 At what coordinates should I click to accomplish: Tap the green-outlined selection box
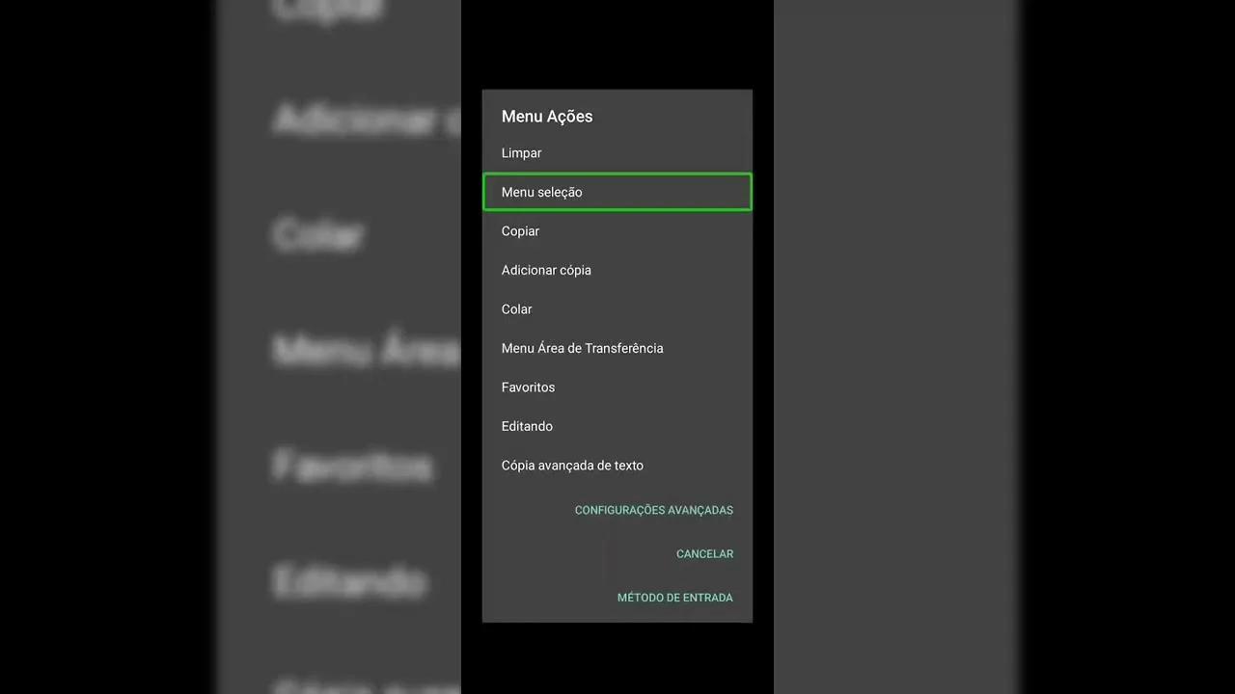[x=617, y=192]
